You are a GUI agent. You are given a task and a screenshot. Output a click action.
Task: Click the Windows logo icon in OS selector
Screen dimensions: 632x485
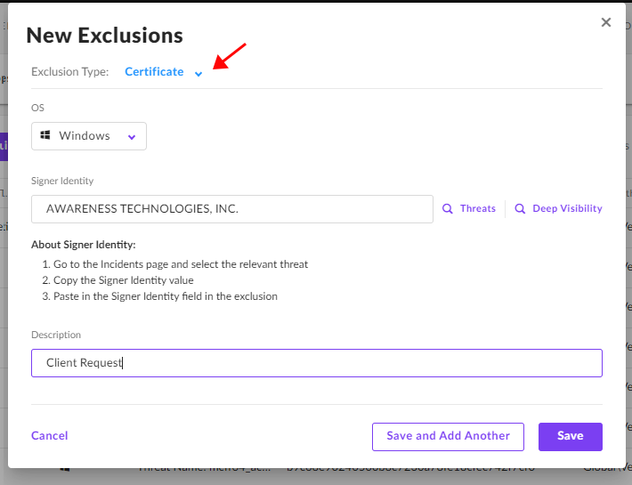click(x=45, y=135)
